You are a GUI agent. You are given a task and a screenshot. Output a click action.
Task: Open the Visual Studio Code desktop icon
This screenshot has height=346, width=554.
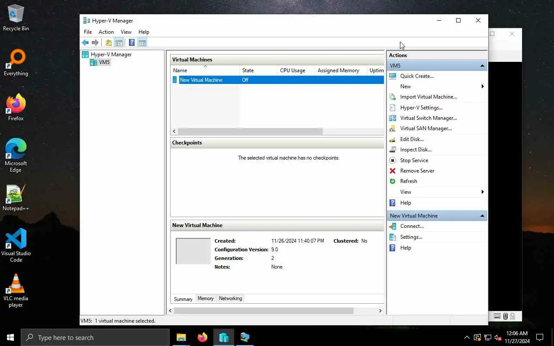[x=16, y=245]
